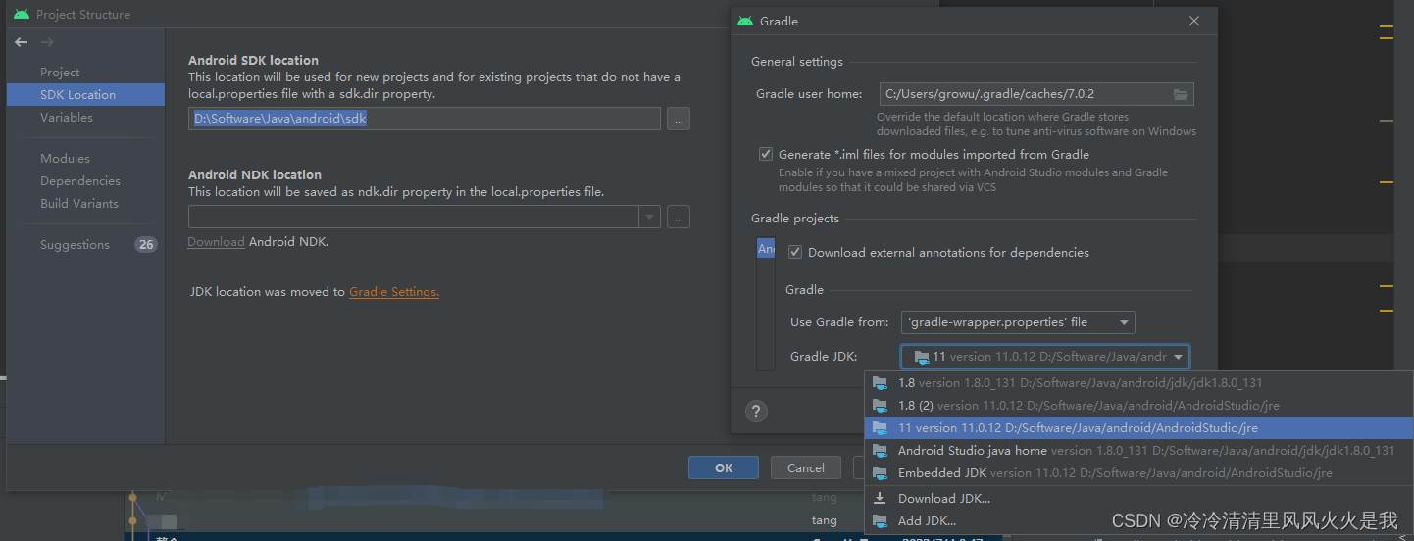
Task: Click the Suggestions count badge 26
Action: click(146, 244)
